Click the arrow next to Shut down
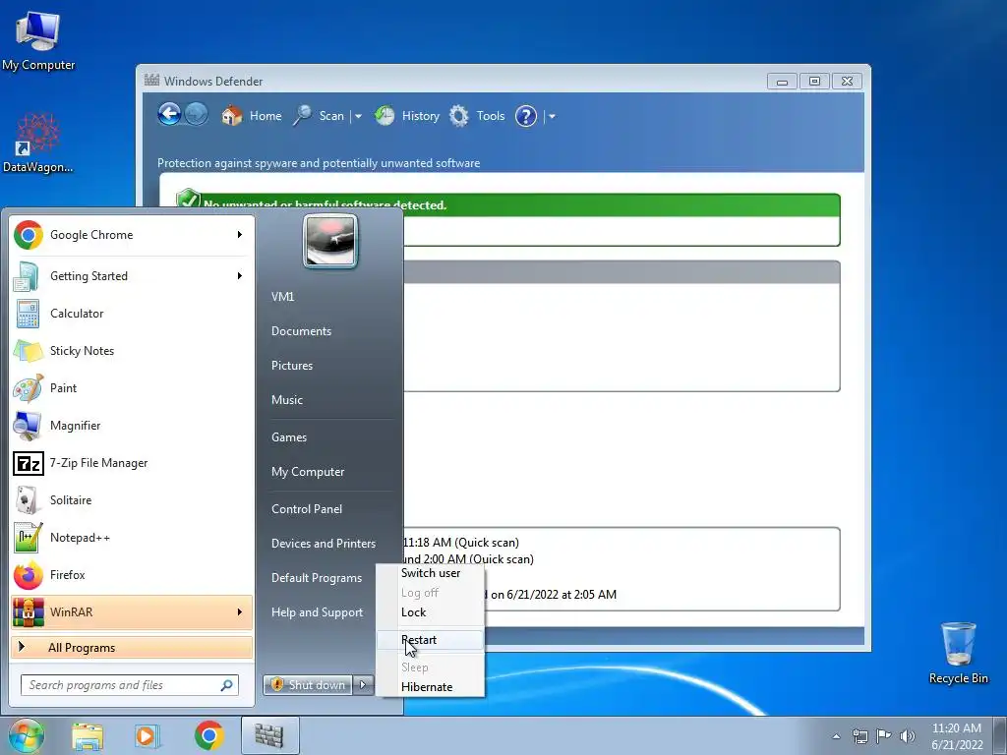1007x755 pixels. click(x=363, y=685)
